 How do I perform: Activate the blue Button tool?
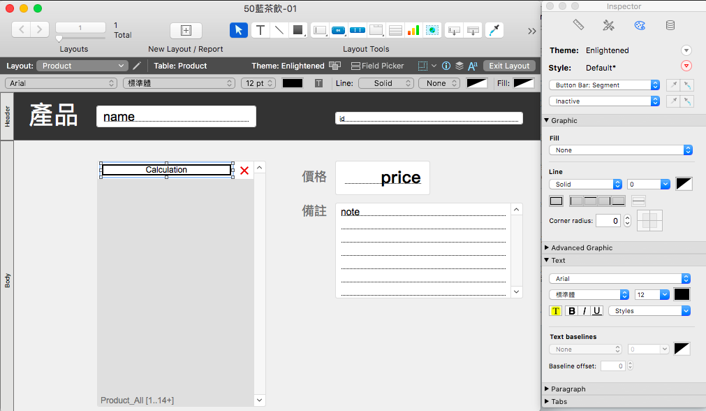point(338,30)
